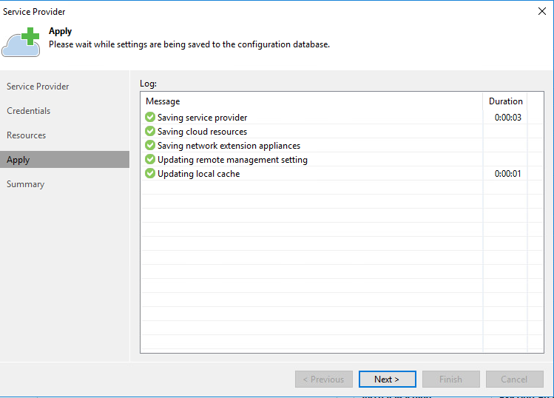The height and width of the screenshot is (398, 554).
Task: Switch to the Resources wizard step
Action: (27, 135)
